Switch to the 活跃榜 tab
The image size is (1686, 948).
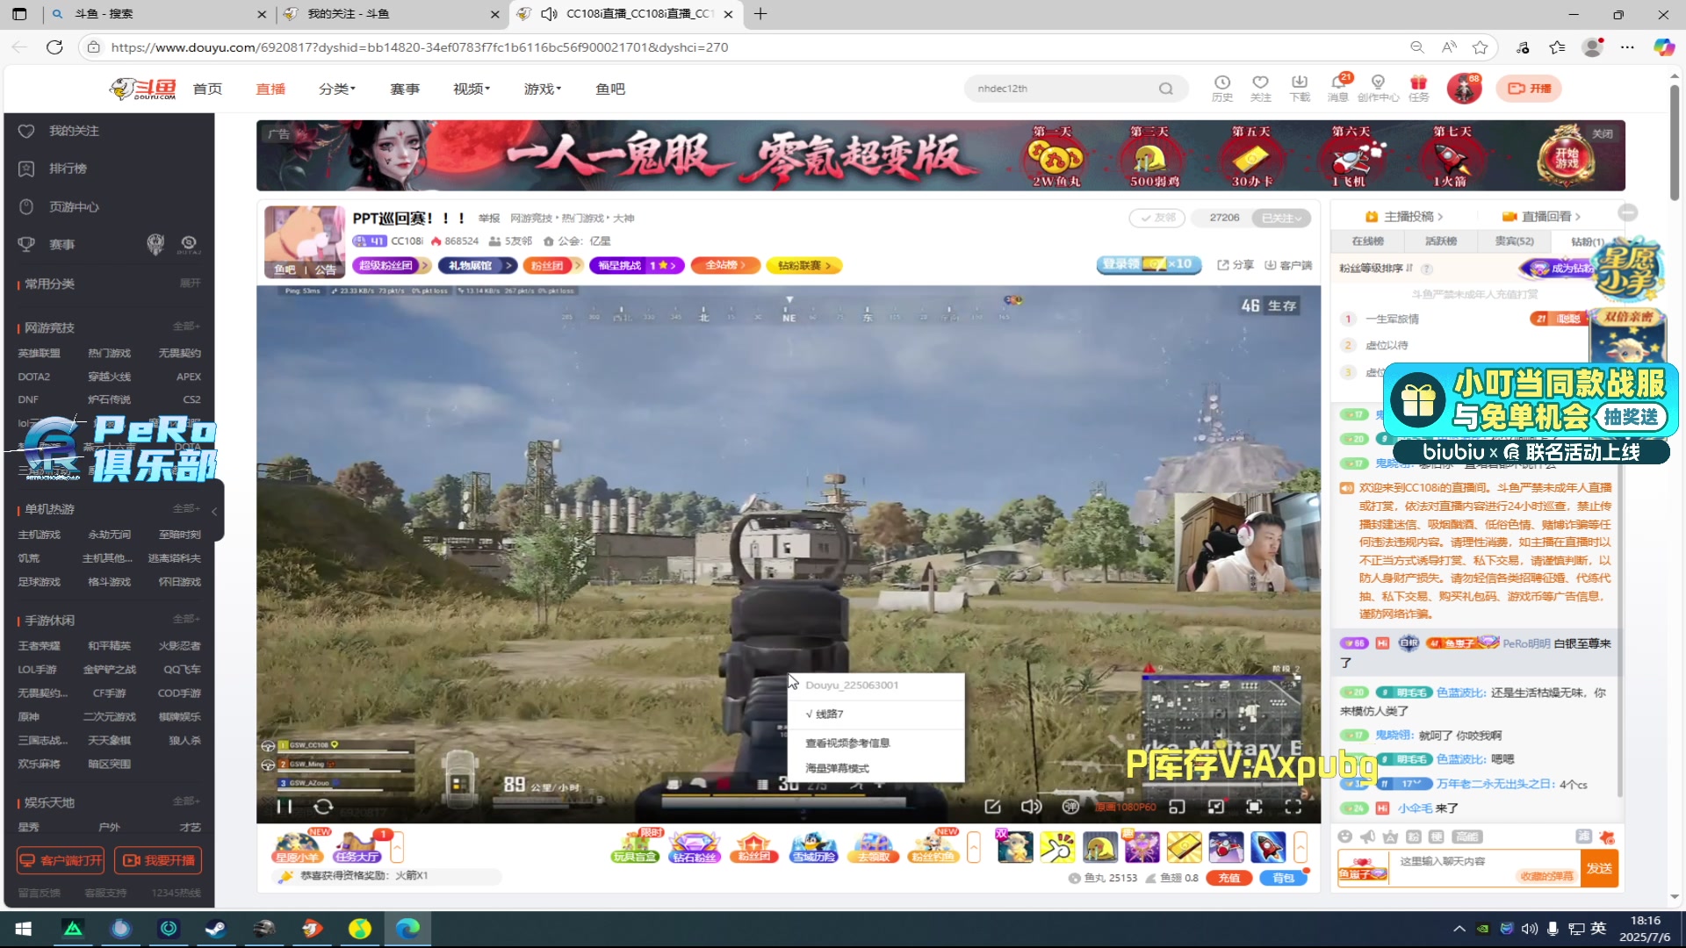1440,241
